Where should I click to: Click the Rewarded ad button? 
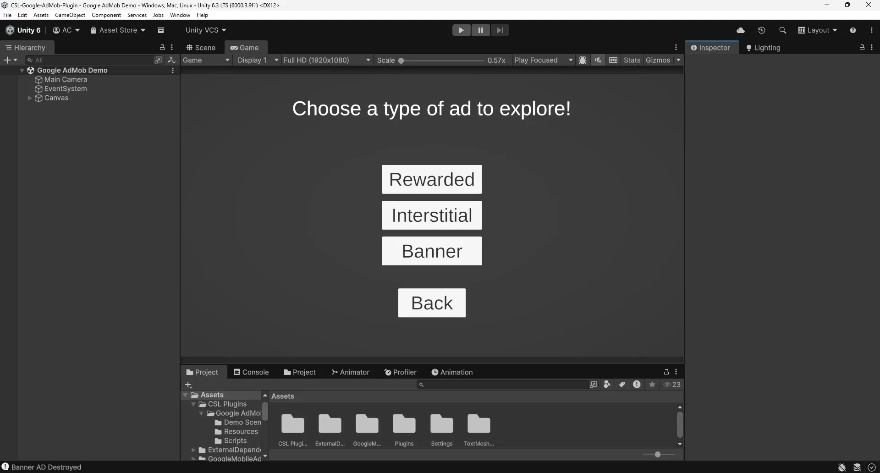[432, 179]
